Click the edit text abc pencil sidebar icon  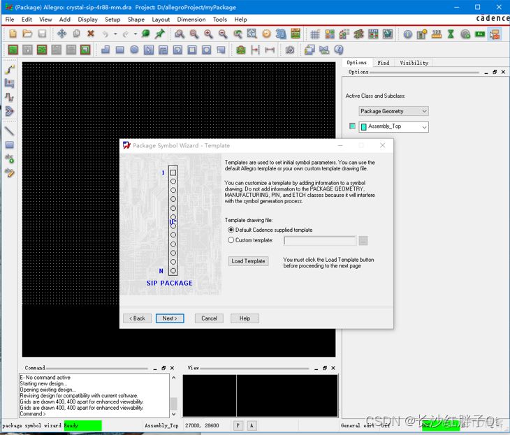point(10,172)
